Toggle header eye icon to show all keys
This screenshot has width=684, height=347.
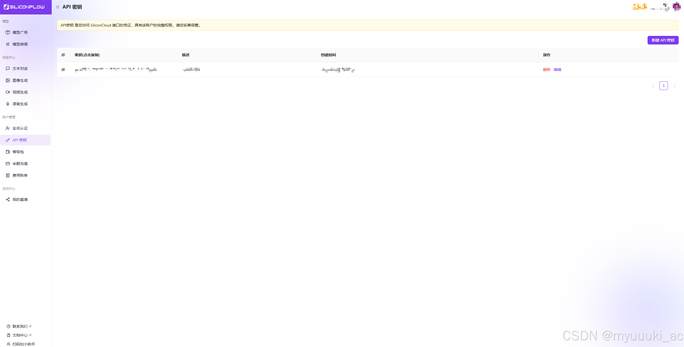click(x=63, y=55)
